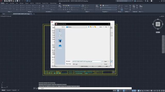Open the Output ribbon tab
This screenshot has height=92, width=165.
point(27,3)
